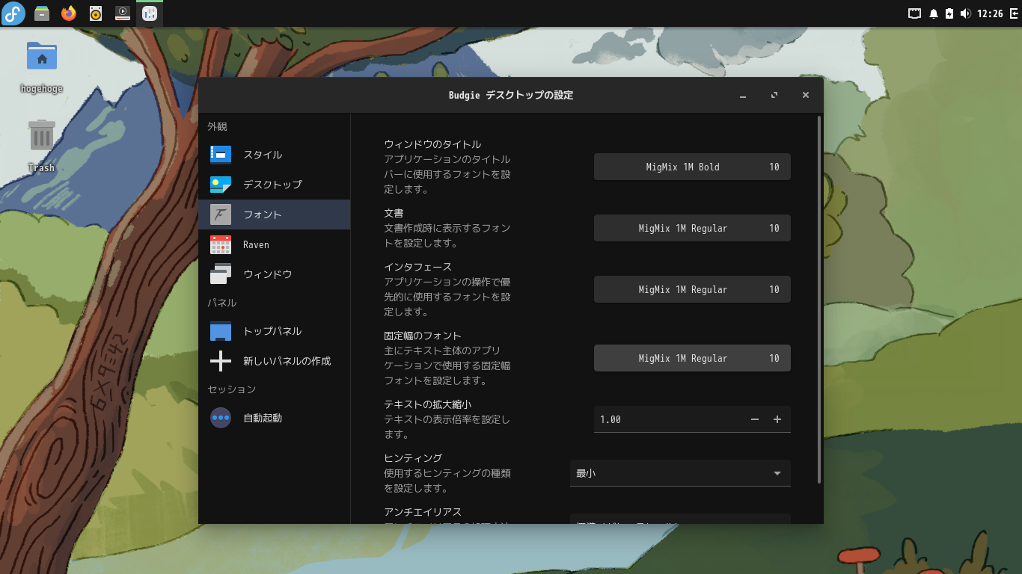This screenshot has height=574, width=1022.
Task: Open the volume speaker indicator
Action: (965, 13)
